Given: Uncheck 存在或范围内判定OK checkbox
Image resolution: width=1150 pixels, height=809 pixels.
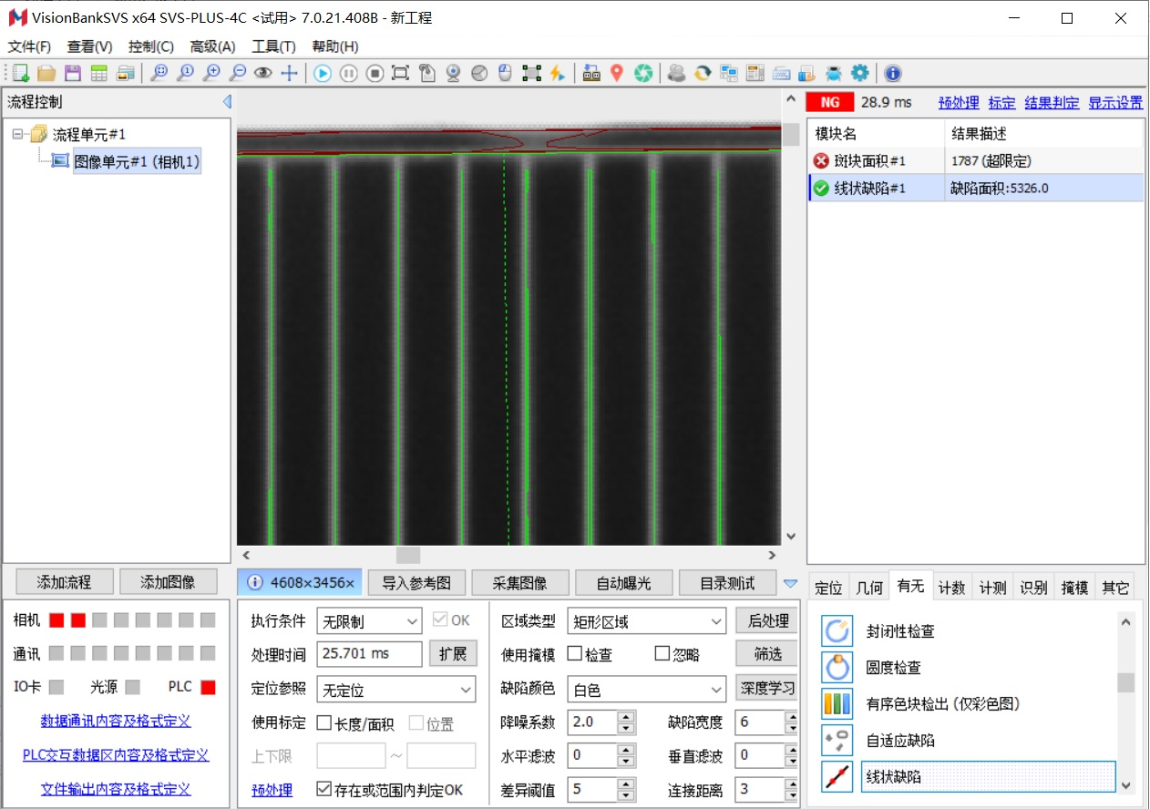Looking at the screenshot, I should point(323,789).
